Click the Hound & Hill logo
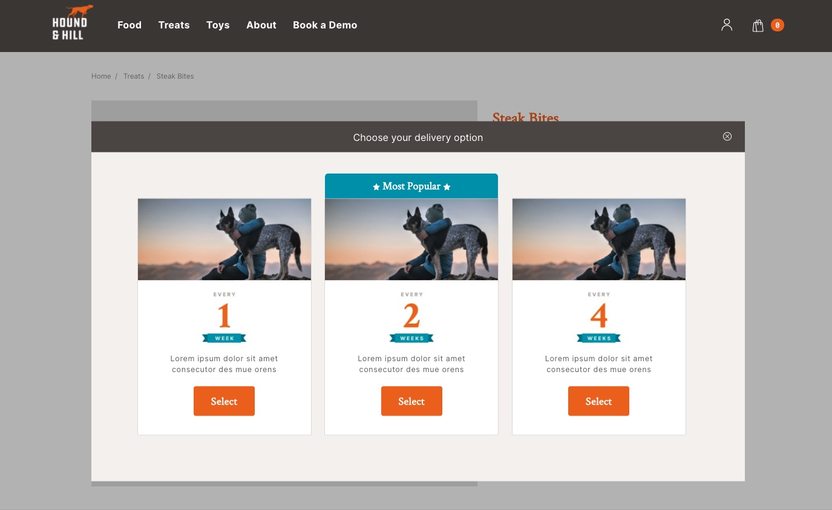 click(72, 24)
